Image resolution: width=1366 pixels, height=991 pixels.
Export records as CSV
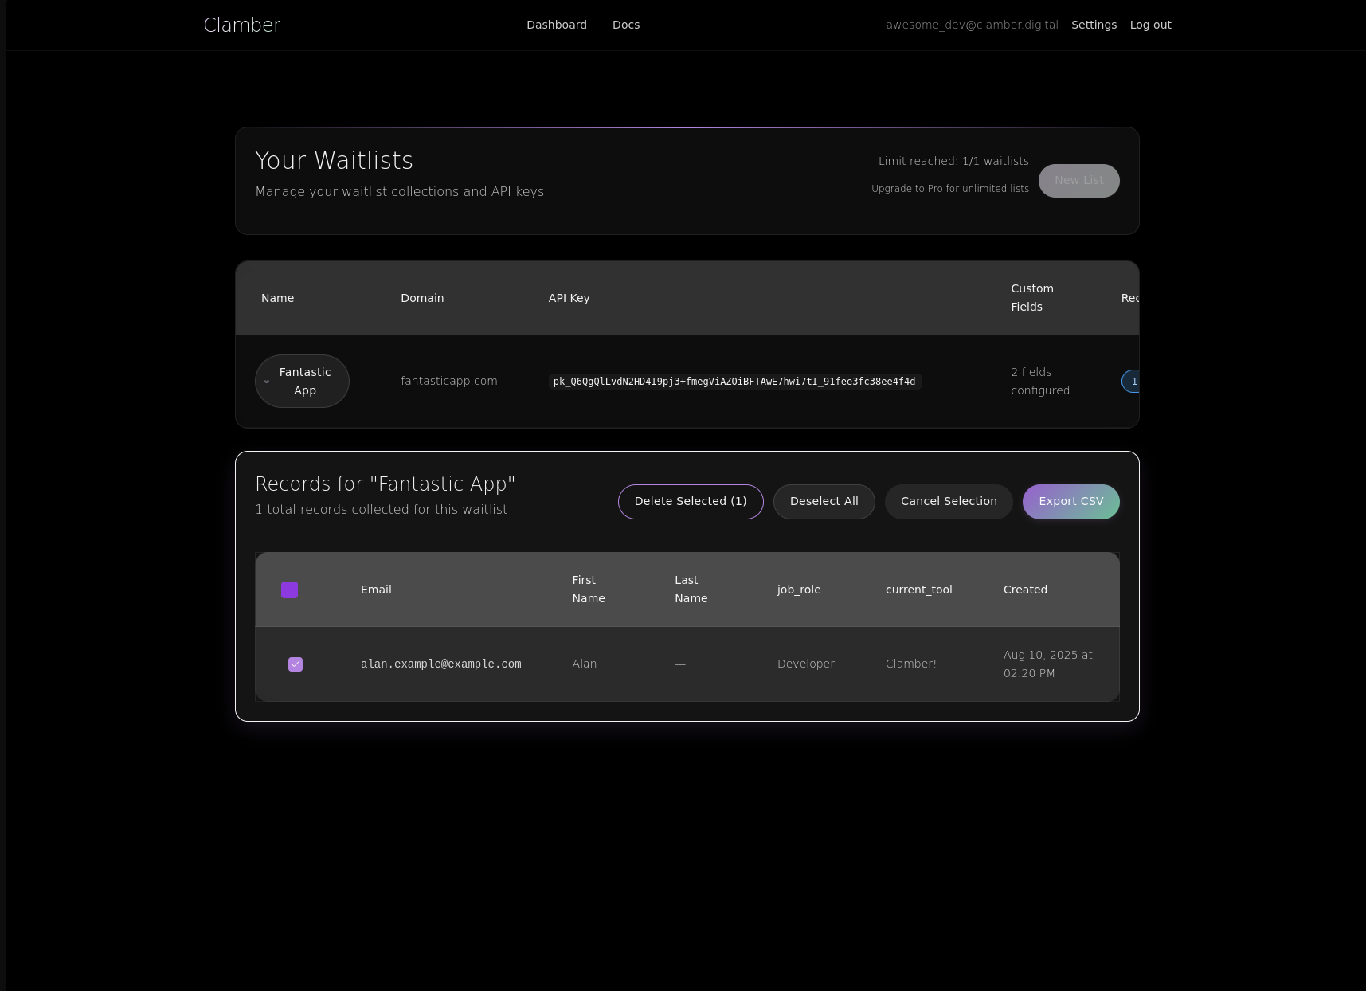click(1070, 502)
